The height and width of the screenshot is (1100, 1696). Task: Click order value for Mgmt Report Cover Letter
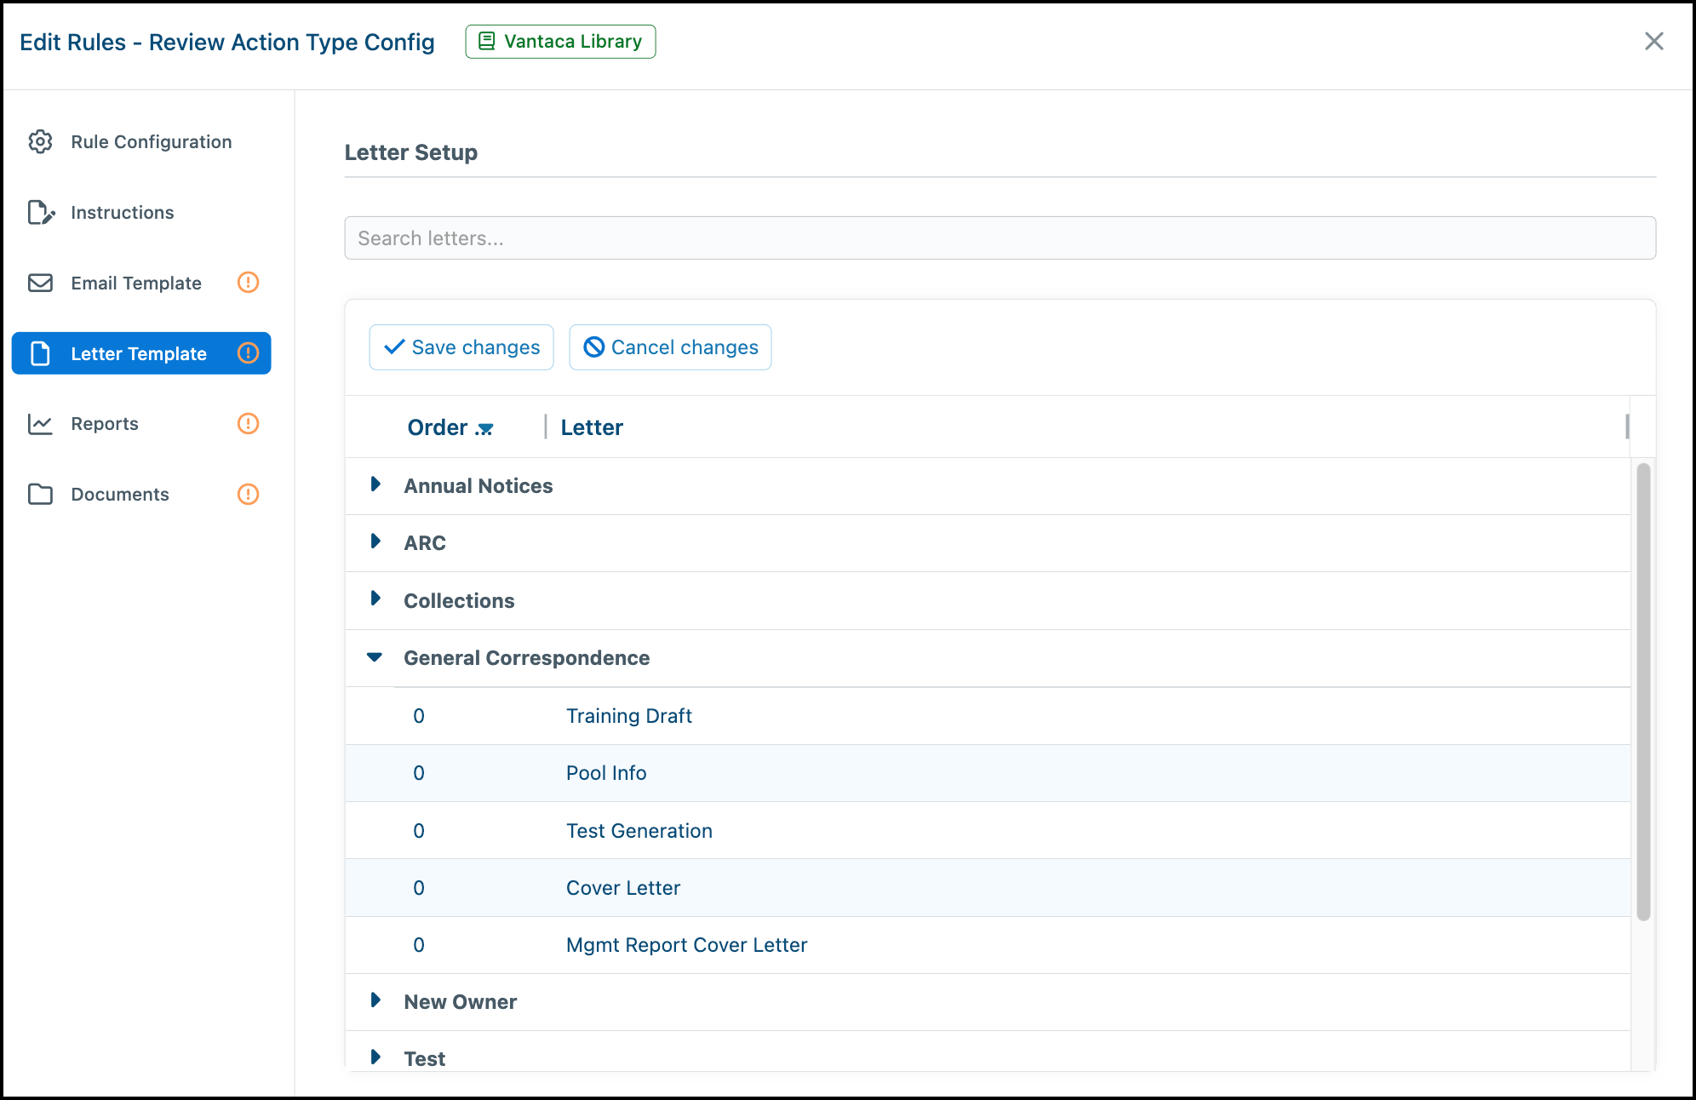(x=419, y=945)
